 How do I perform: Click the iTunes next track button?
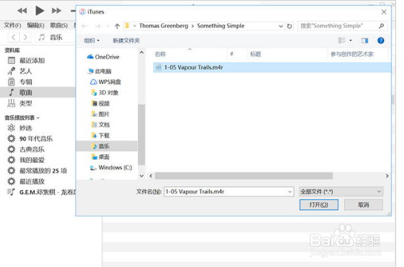click(56, 11)
